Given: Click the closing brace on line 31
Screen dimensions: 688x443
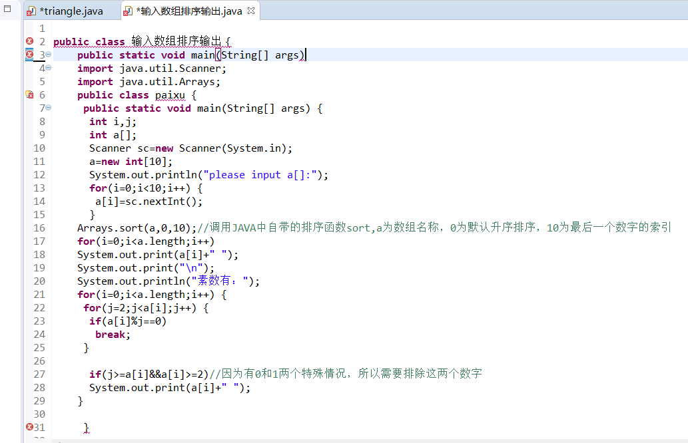Looking at the screenshot, I should (87, 427).
